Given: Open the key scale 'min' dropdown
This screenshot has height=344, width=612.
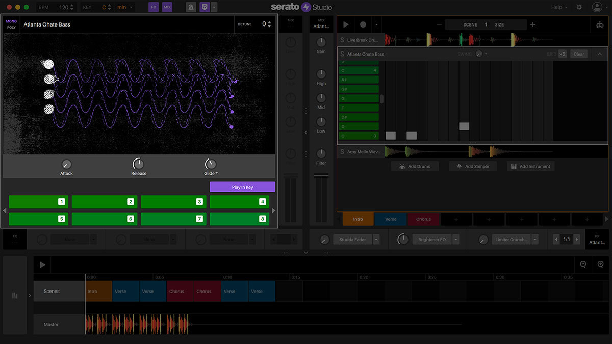Looking at the screenshot, I should pyautogui.click(x=125, y=7).
